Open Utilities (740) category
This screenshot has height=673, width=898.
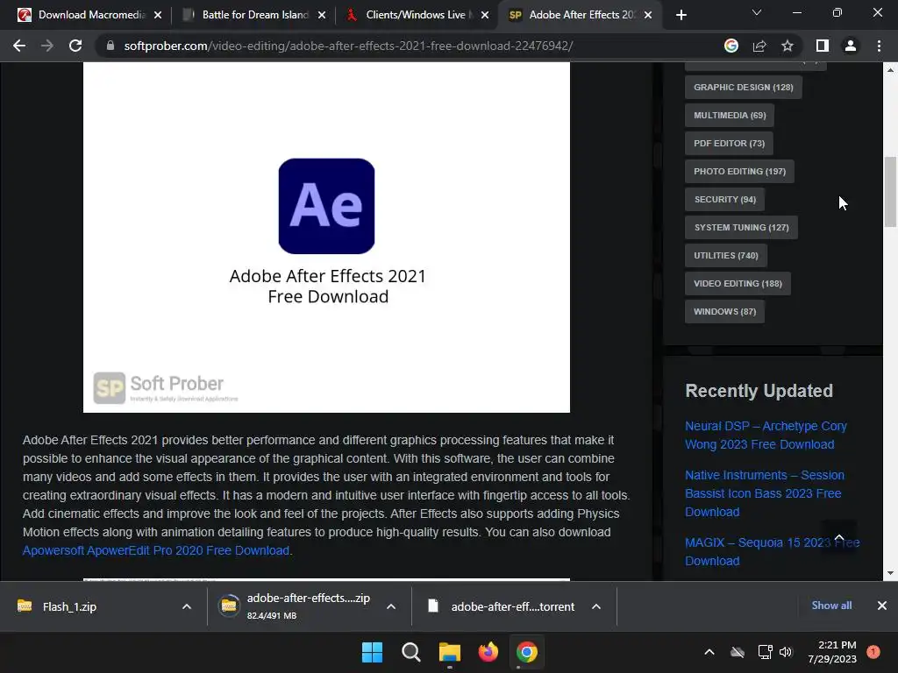[x=726, y=255]
